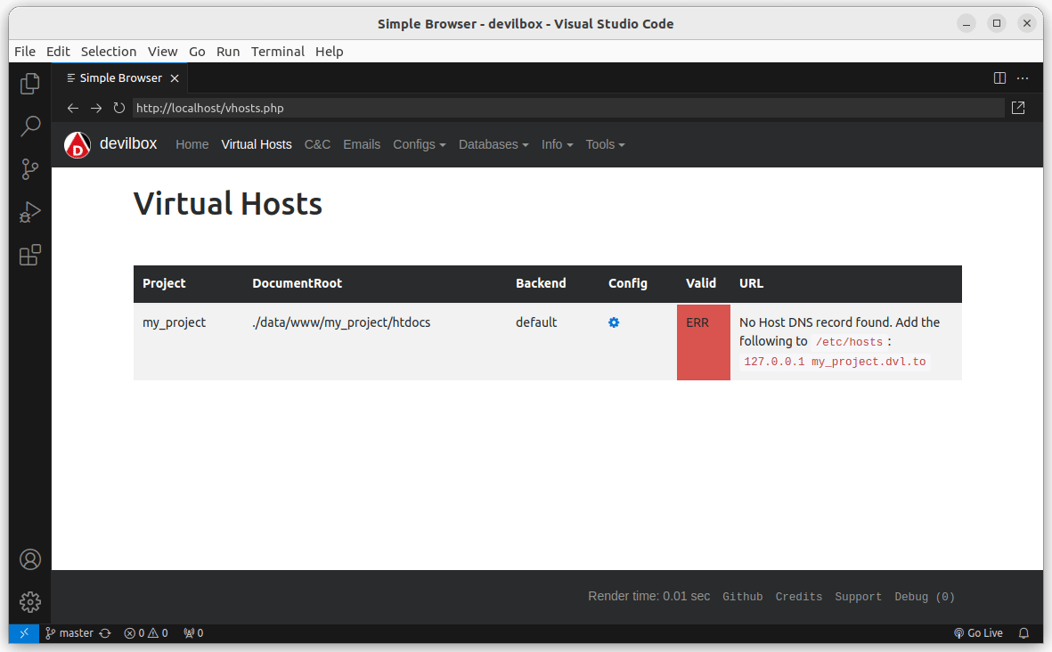Click the split editor right icon
This screenshot has width=1052, height=652.
[x=999, y=78]
